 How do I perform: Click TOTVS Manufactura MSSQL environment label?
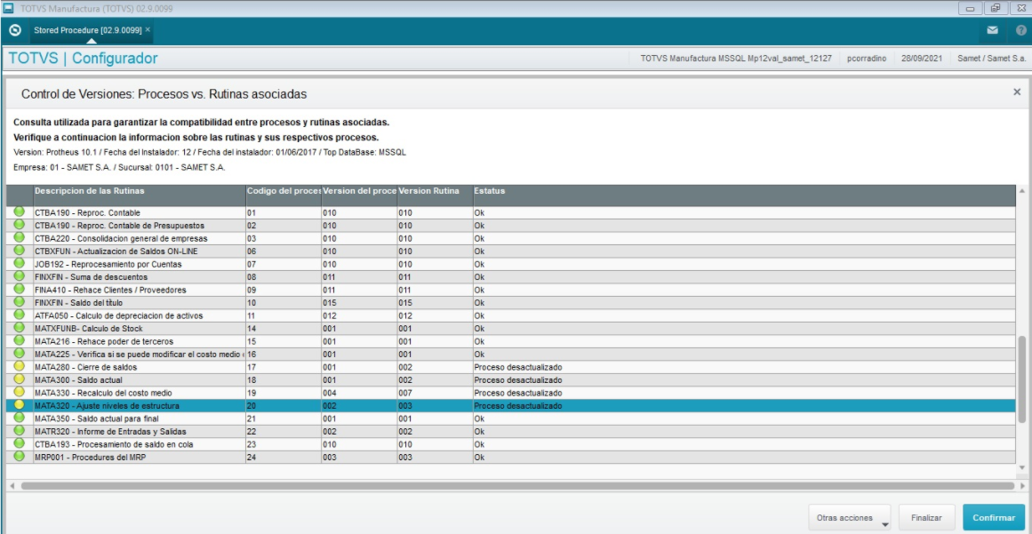(x=736, y=59)
